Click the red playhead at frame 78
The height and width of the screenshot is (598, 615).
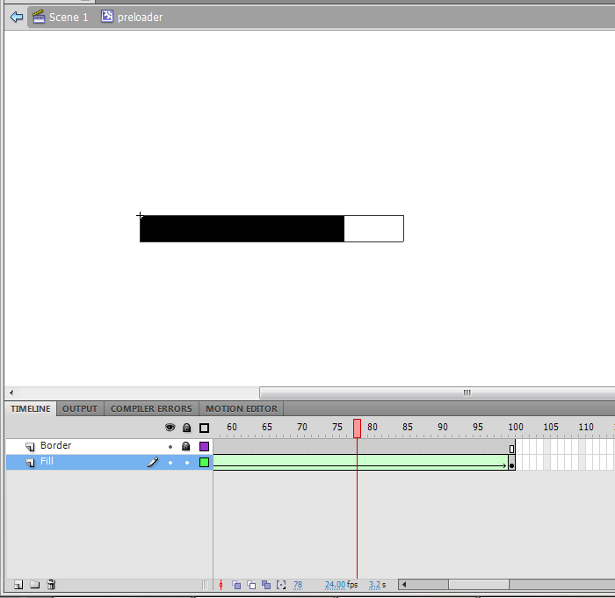pos(357,429)
